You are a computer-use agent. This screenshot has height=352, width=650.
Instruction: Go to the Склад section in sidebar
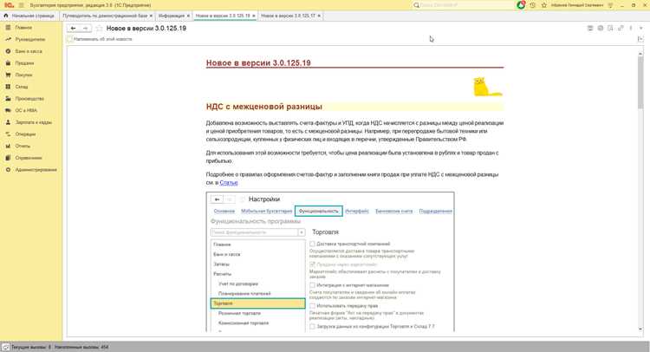coord(21,87)
